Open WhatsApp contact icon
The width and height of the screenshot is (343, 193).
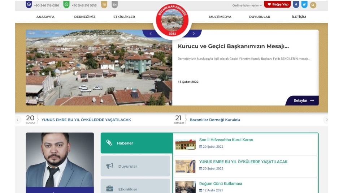click(66, 5)
